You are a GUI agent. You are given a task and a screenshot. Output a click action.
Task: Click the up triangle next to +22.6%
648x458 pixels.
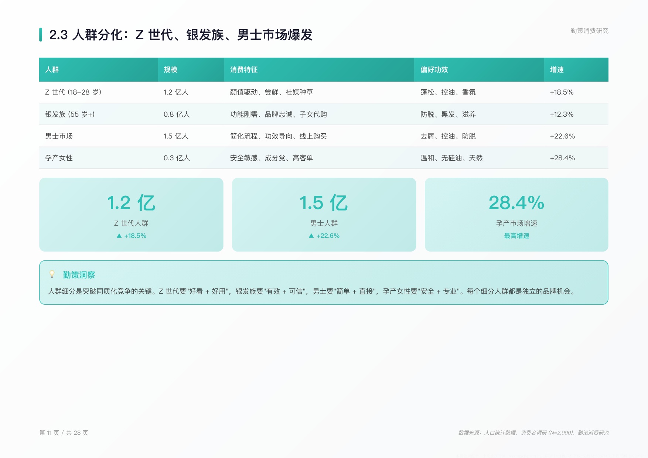tap(311, 236)
